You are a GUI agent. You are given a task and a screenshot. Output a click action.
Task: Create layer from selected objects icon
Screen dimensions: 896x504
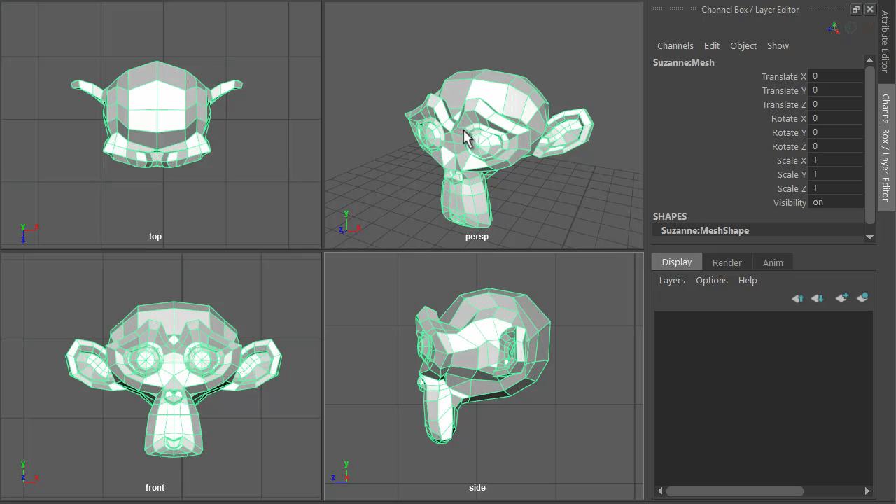pos(862,297)
